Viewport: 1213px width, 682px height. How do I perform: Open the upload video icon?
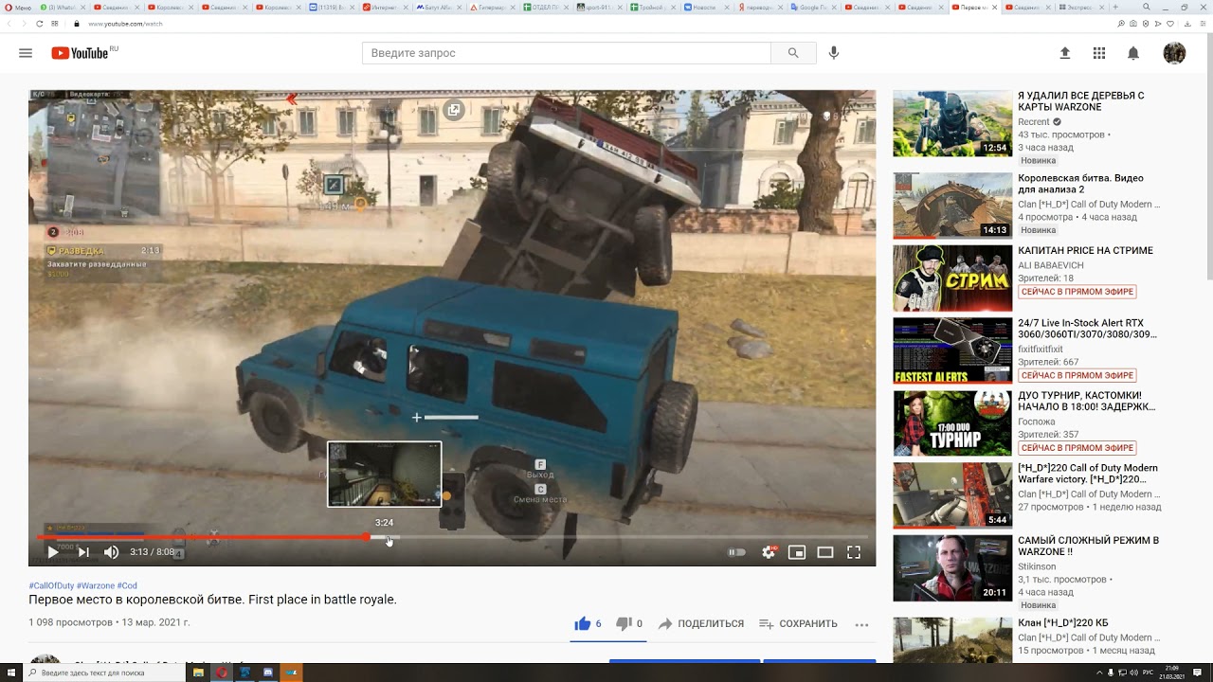click(1065, 53)
